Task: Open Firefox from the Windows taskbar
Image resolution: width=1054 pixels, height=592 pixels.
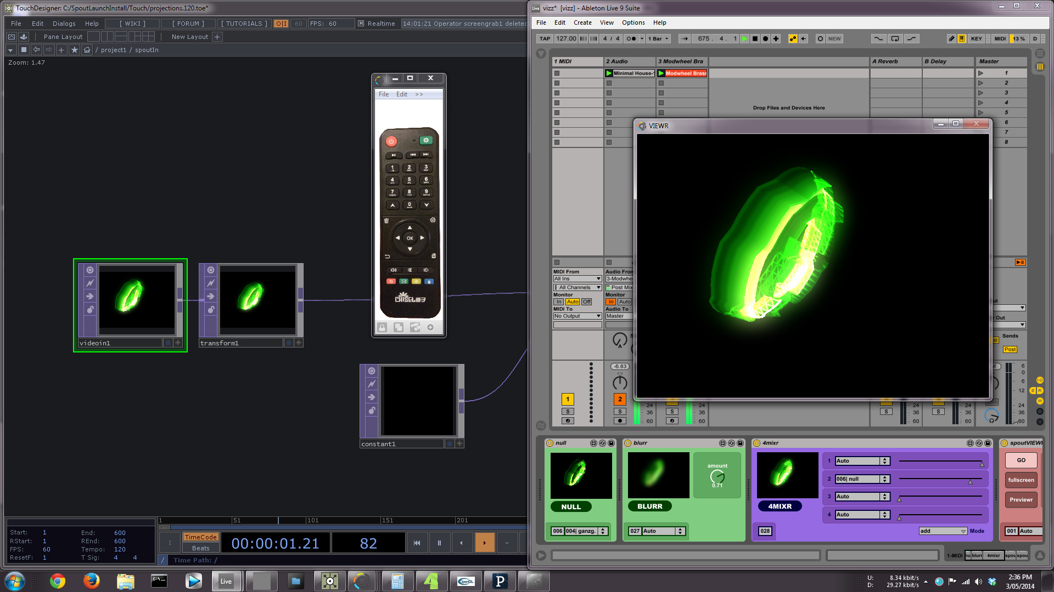Action: click(x=91, y=581)
